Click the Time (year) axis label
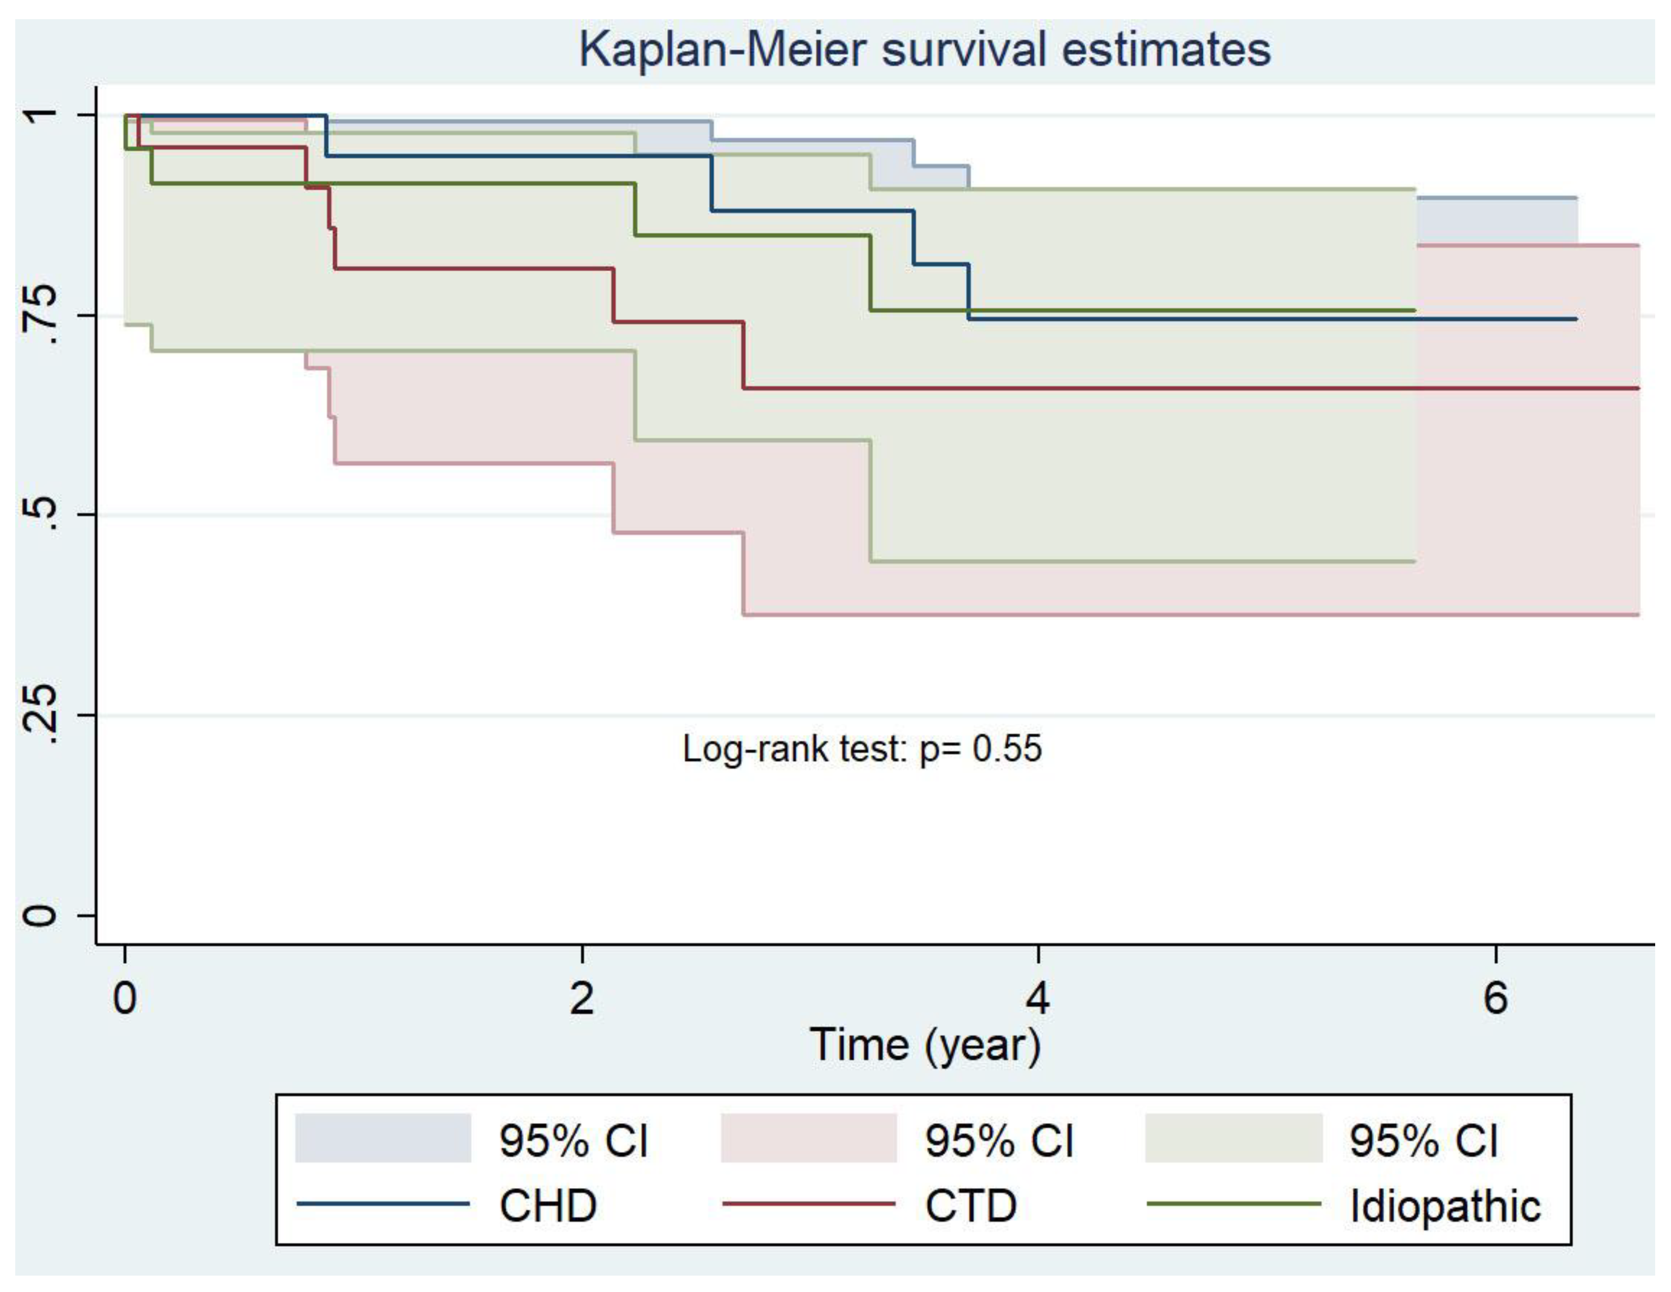This screenshot has height=1292, width=1671. [924, 1046]
